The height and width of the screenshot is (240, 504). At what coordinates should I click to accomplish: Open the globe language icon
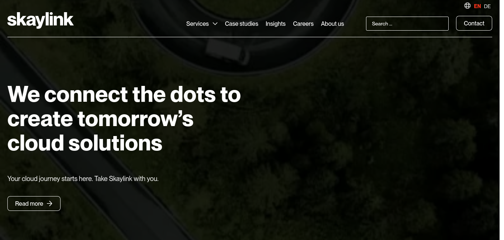coord(467,6)
